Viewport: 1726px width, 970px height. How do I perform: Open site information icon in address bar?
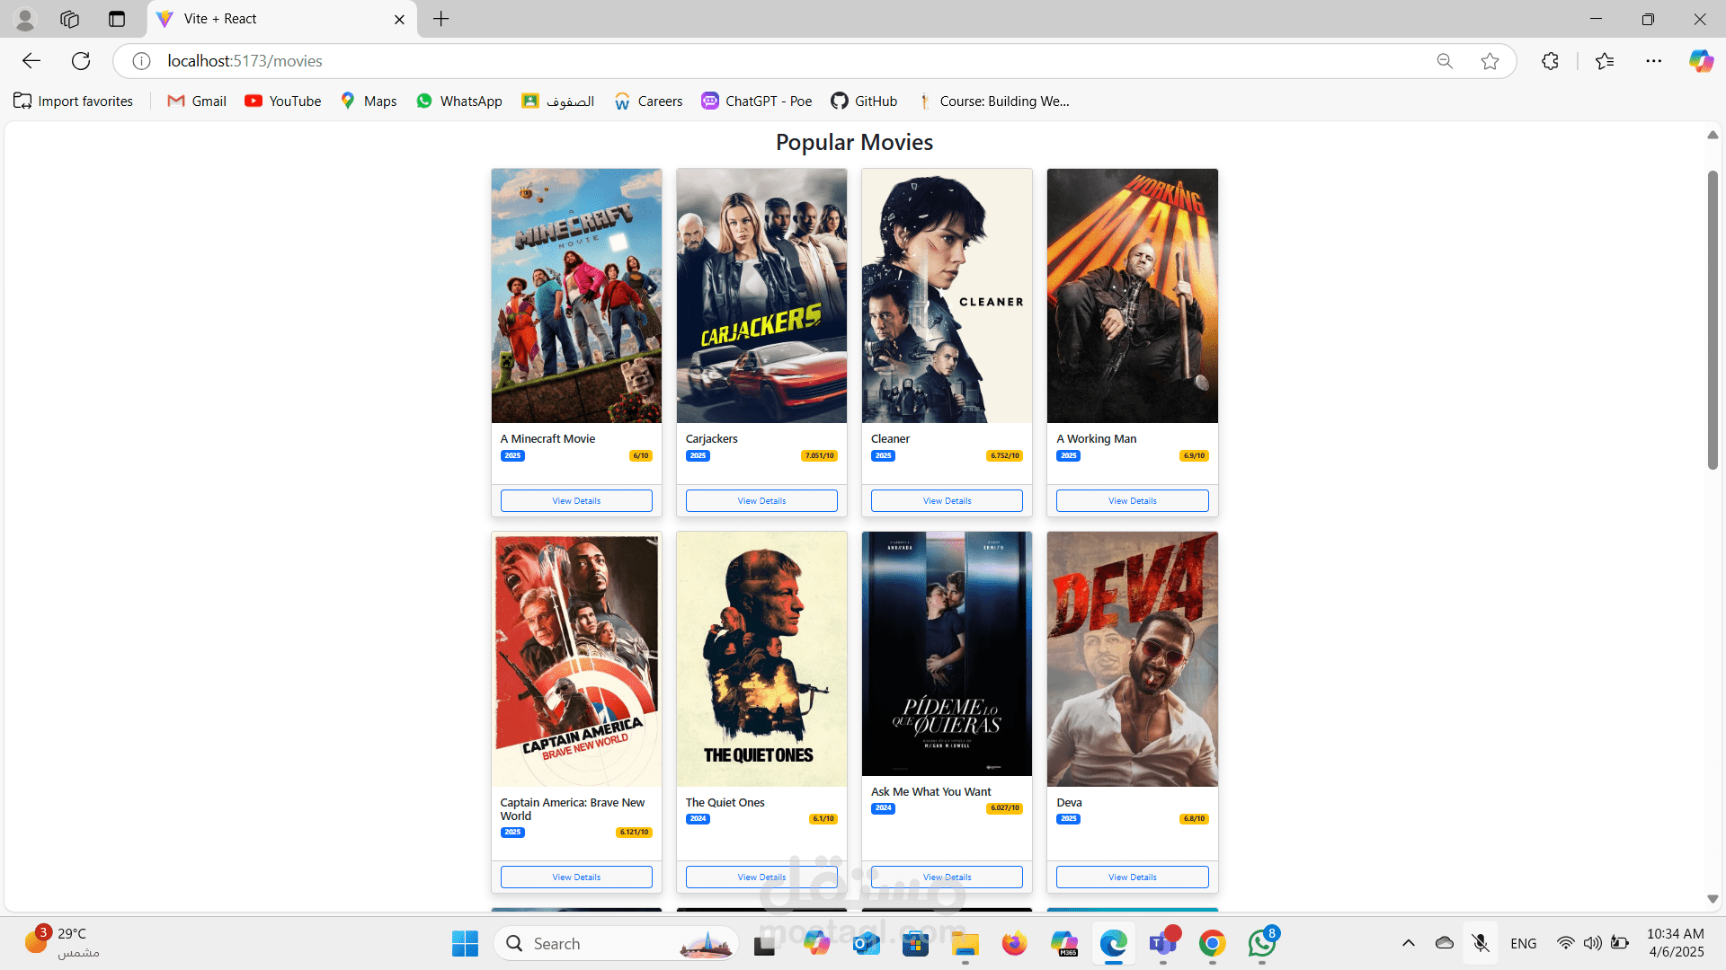(x=141, y=61)
